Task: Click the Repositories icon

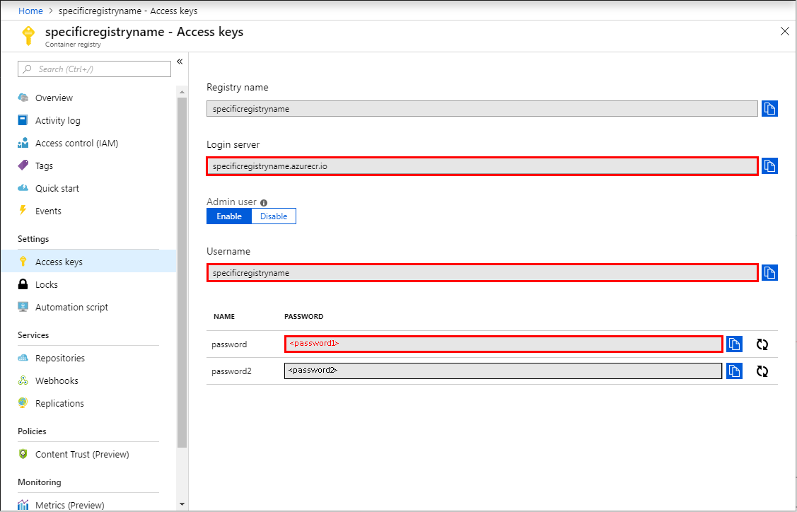Action: click(x=23, y=357)
